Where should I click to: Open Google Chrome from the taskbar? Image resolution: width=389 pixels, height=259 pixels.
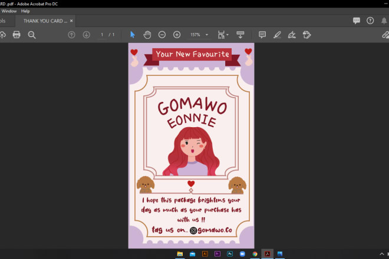[255, 254]
